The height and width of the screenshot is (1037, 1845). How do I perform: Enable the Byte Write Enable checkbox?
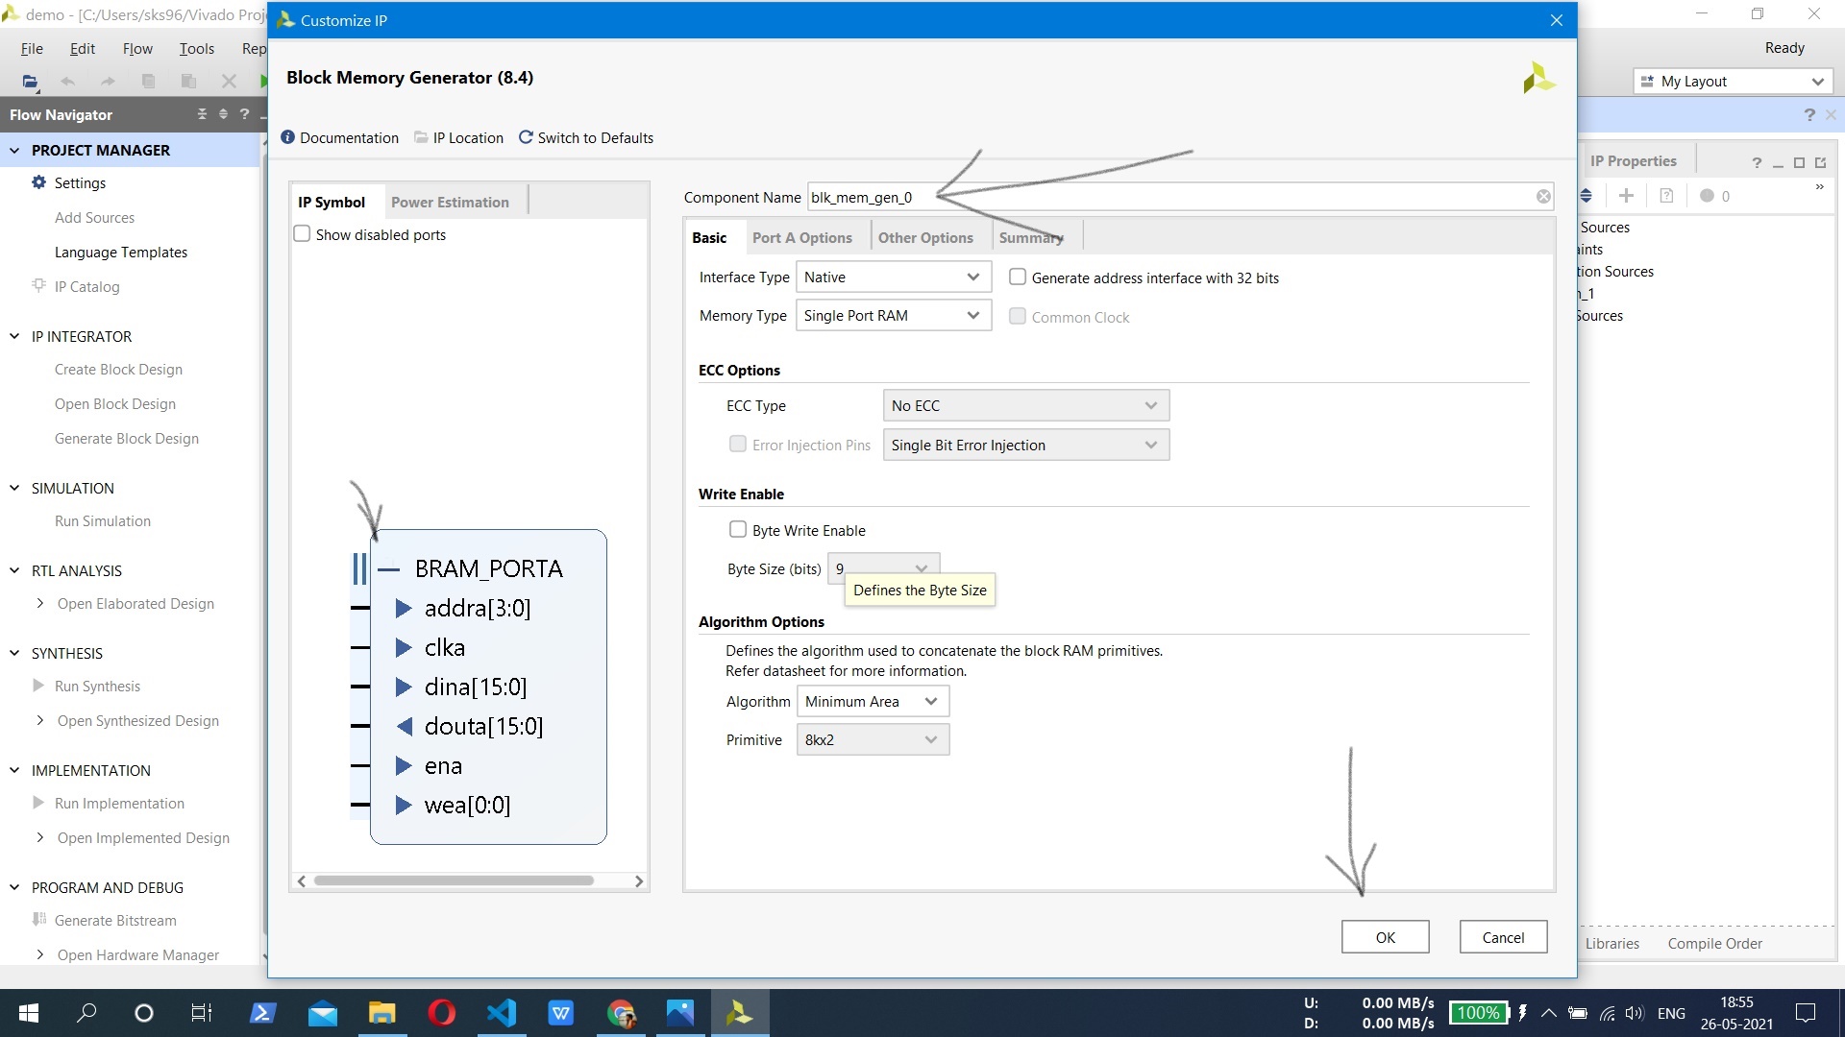click(x=738, y=530)
